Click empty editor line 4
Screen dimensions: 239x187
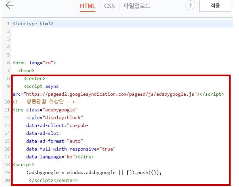[x=122, y=47]
